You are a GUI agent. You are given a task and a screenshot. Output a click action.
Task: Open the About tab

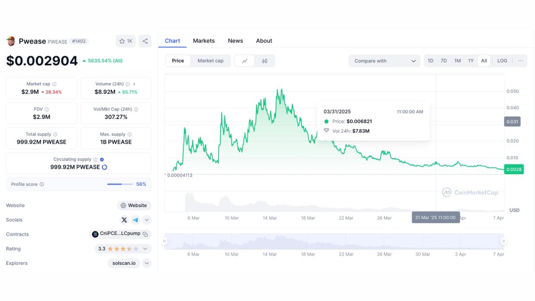click(x=264, y=41)
